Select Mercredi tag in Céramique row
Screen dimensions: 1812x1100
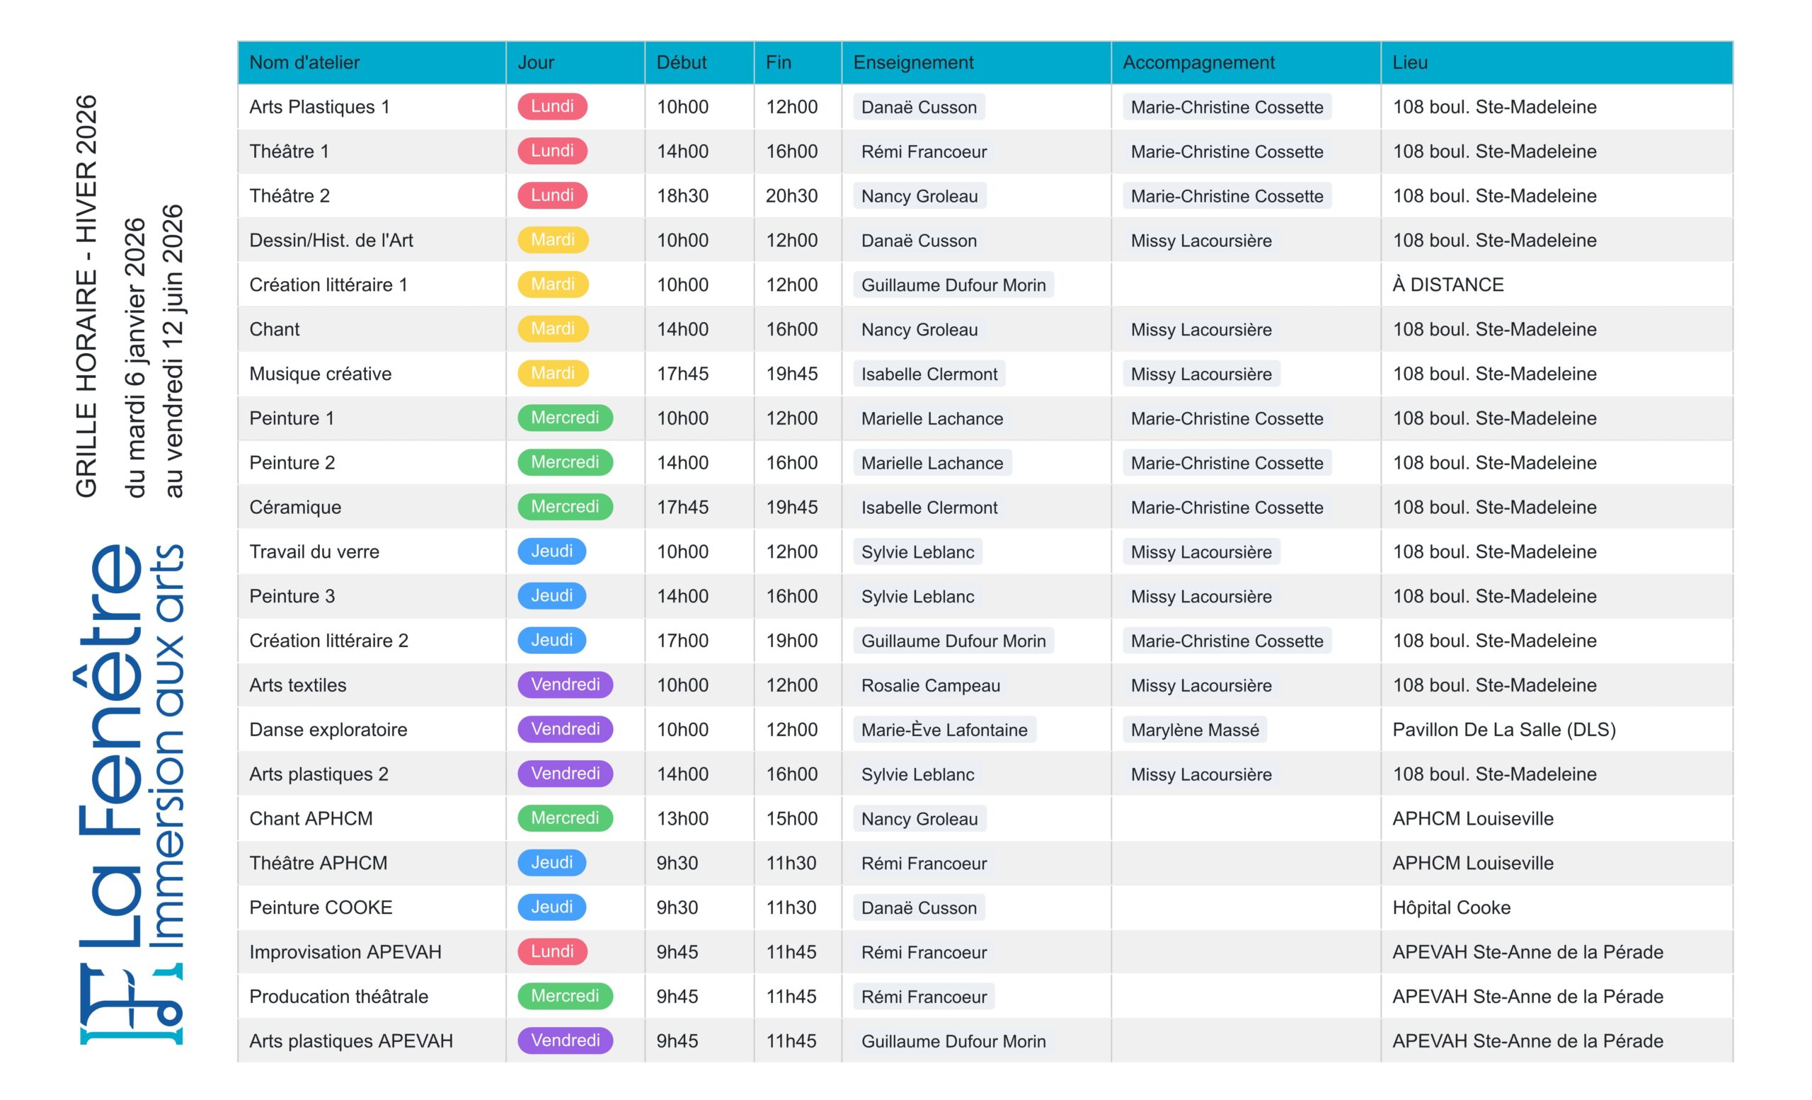click(564, 507)
